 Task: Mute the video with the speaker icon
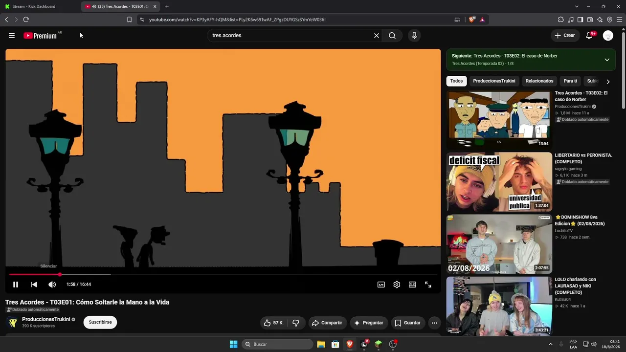point(52,284)
